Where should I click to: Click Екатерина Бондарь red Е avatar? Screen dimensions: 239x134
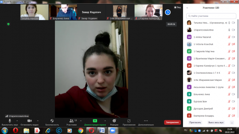coord(189,116)
